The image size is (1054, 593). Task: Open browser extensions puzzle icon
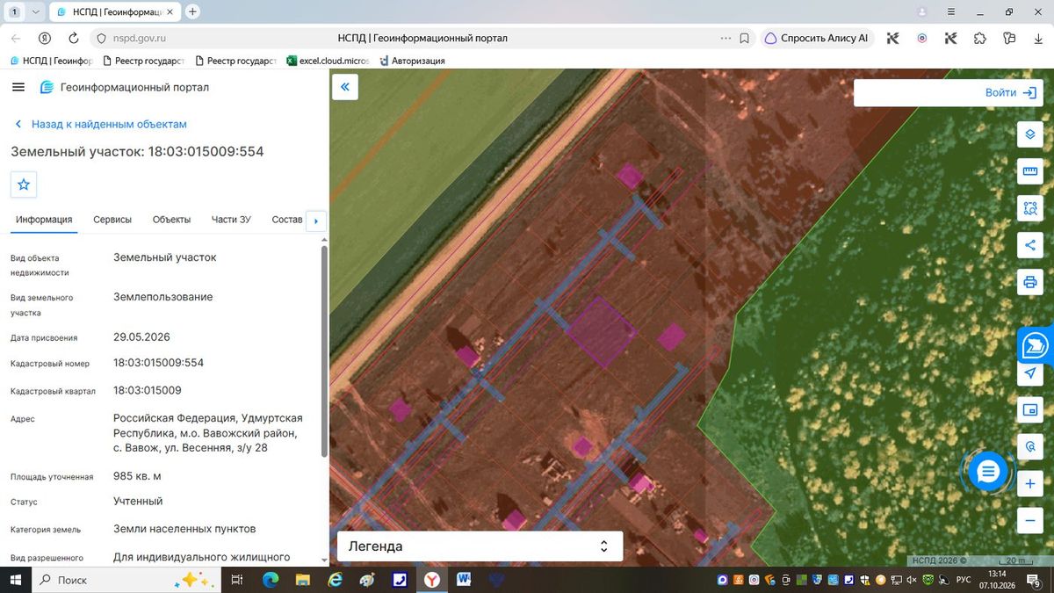pos(979,38)
